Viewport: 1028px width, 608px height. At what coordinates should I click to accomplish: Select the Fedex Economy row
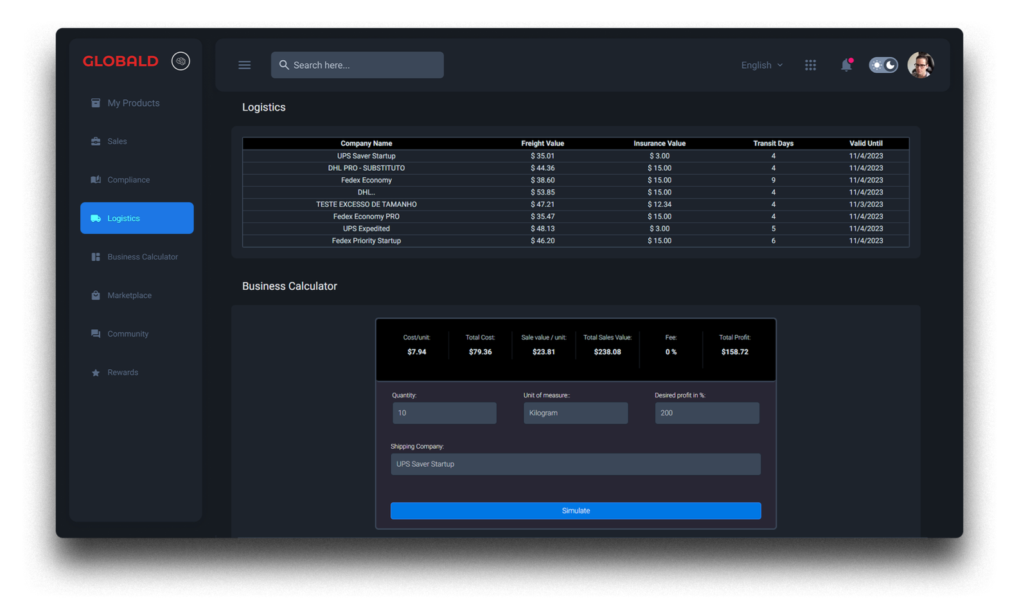coord(576,180)
